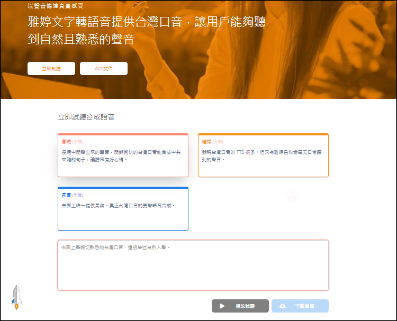This screenshot has height=321, width=397.
Task: Click the 家豪 card description text
Action: tap(118, 205)
